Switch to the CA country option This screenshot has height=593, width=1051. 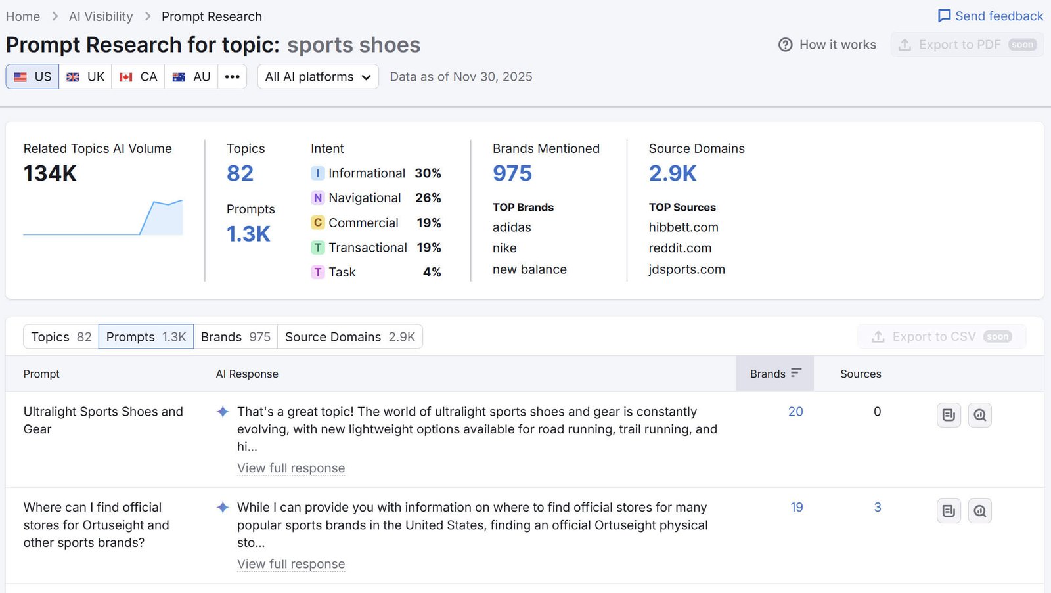click(138, 77)
